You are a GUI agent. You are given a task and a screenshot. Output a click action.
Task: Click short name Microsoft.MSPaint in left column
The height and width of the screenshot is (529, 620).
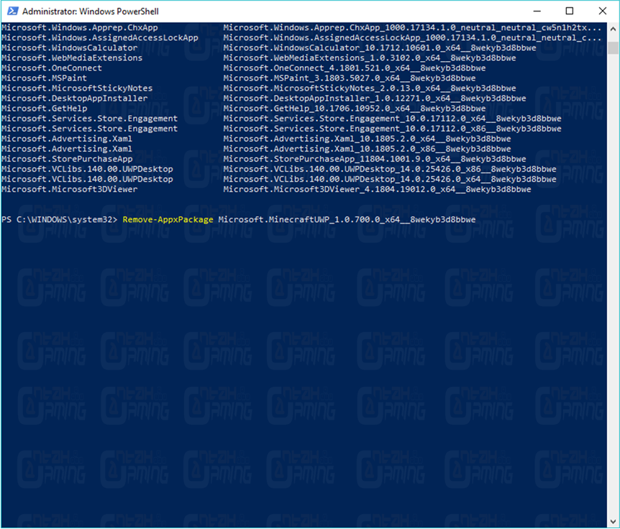44,78
